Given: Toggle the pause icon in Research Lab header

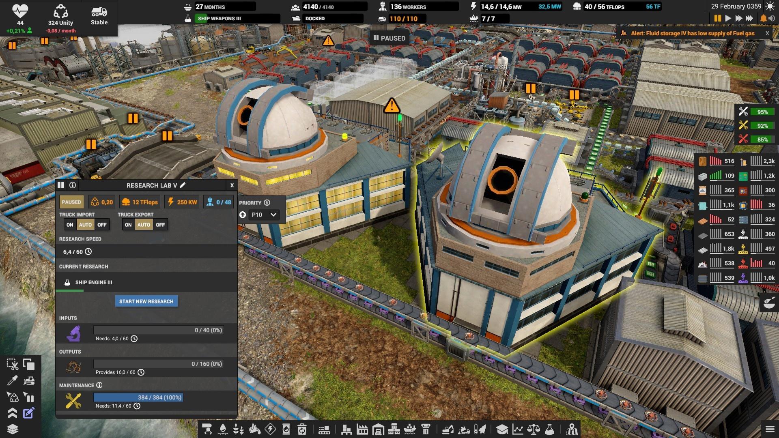Looking at the screenshot, I should [61, 185].
